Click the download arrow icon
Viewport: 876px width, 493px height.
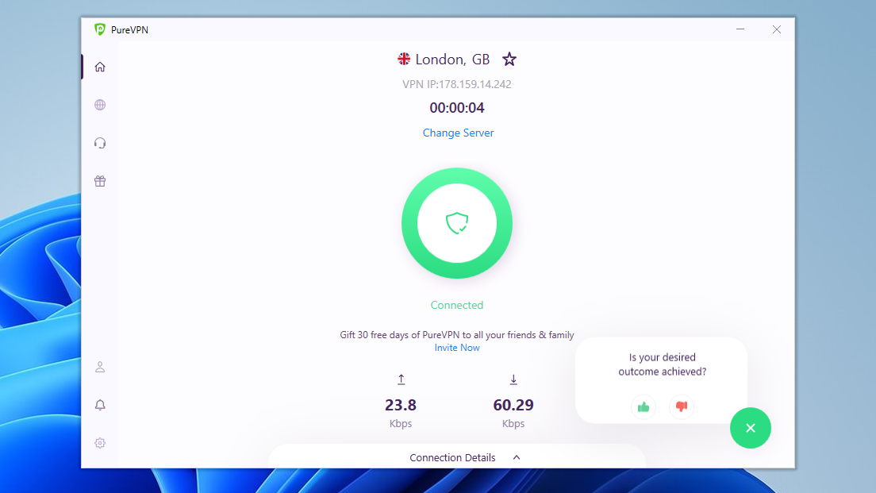click(x=513, y=379)
